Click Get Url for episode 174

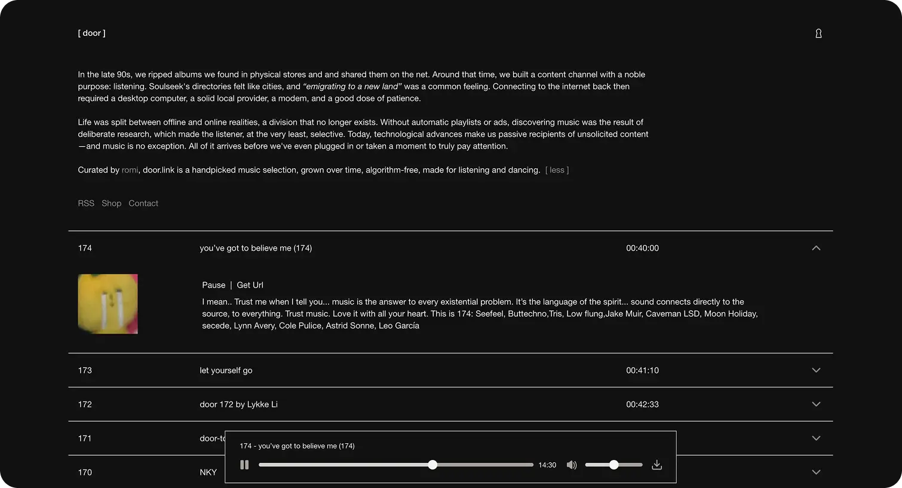click(250, 285)
